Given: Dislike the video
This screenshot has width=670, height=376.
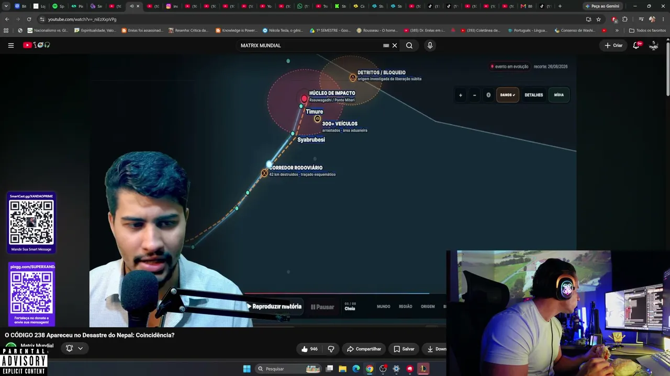Looking at the screenshot, I should pos(331,349).
